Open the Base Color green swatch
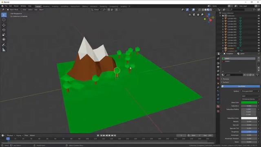The width and height of the screenshot is (261, 147). click(249, 102)
